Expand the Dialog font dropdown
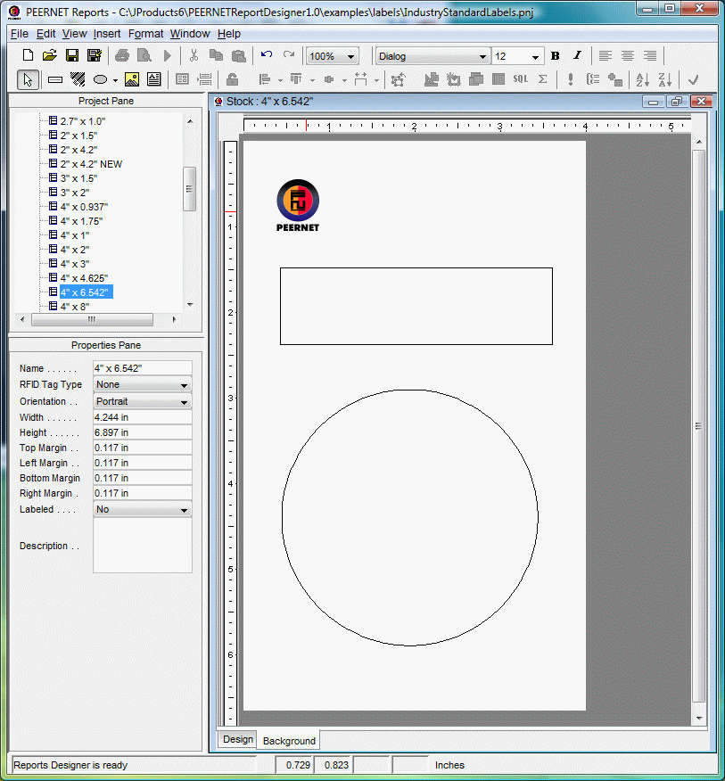Image resolution: width=725 pixels, height=781 pixels. pos(433,56)
